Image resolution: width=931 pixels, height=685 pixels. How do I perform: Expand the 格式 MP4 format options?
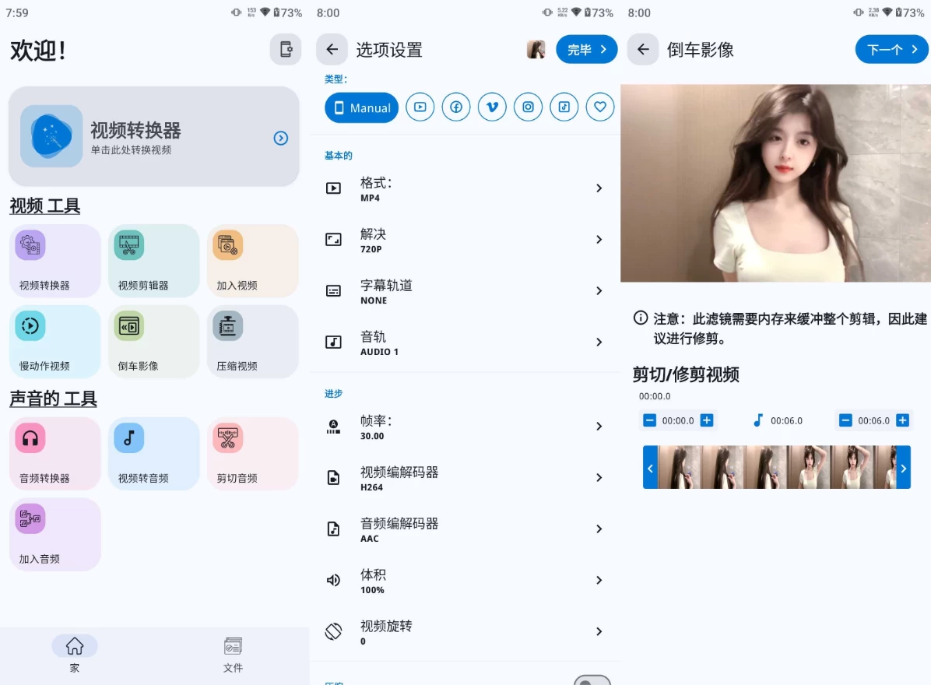465,188
